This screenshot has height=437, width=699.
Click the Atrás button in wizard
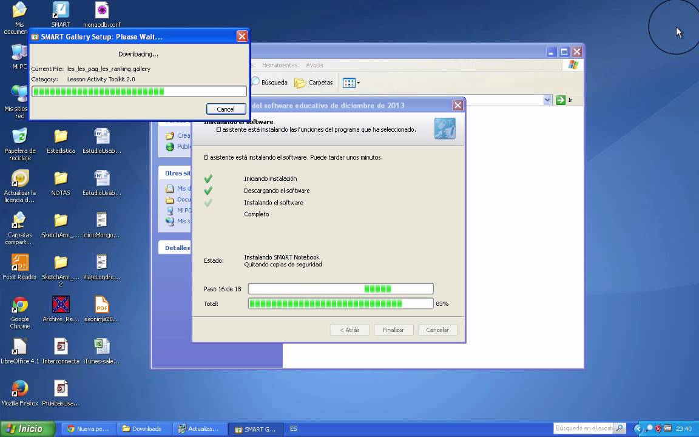350,330
